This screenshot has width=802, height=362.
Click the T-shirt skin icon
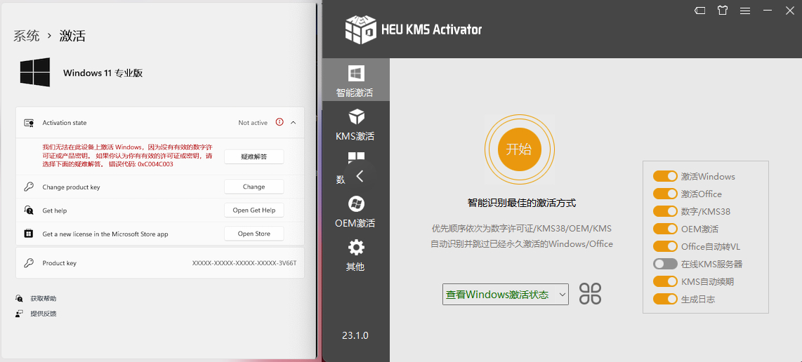pyautogui.click(x=723, y=11)
